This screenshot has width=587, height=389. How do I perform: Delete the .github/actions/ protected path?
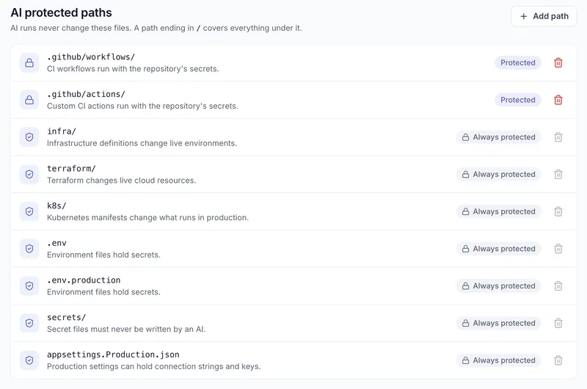coord(558,100)
